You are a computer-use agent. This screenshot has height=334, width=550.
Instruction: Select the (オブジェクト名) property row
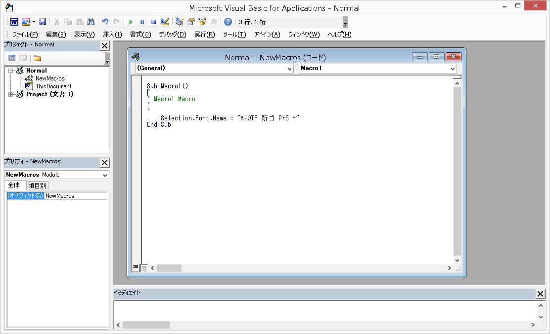point(25,196)
